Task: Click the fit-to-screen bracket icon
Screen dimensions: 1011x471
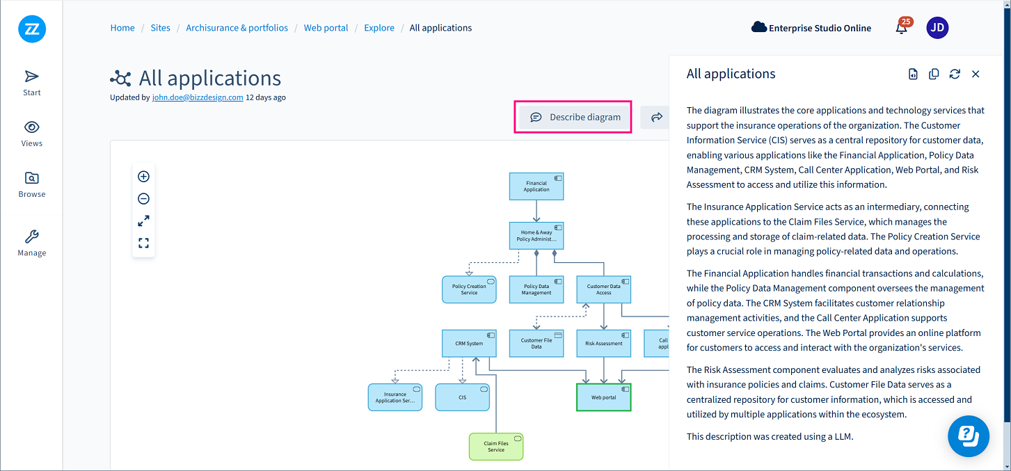Action: click(143, 243)
